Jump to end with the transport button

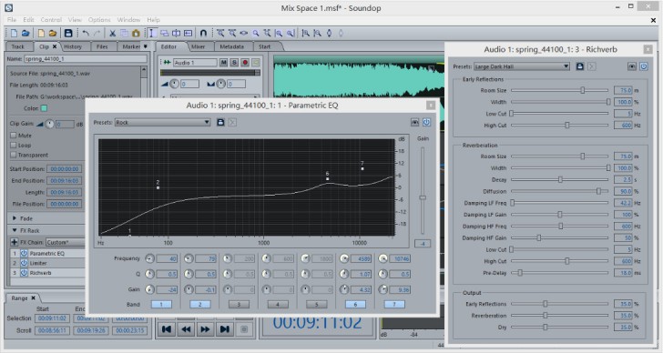point(225,329)
